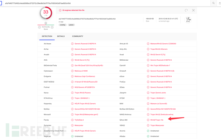Click the warning icon in the MAX row
The height and width of the screenshot is (139, 221).
[x=148, y=104]
